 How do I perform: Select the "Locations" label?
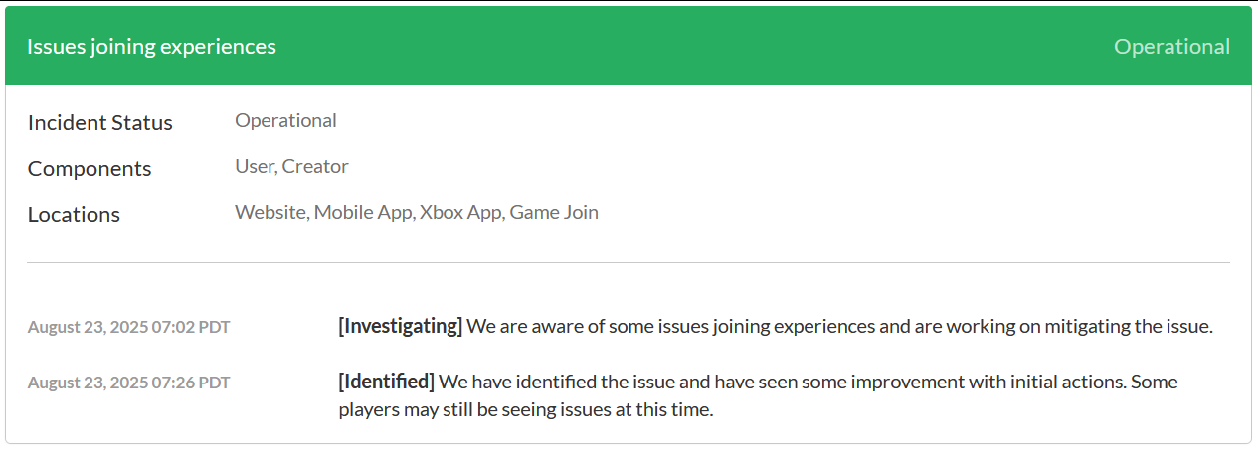74,215
